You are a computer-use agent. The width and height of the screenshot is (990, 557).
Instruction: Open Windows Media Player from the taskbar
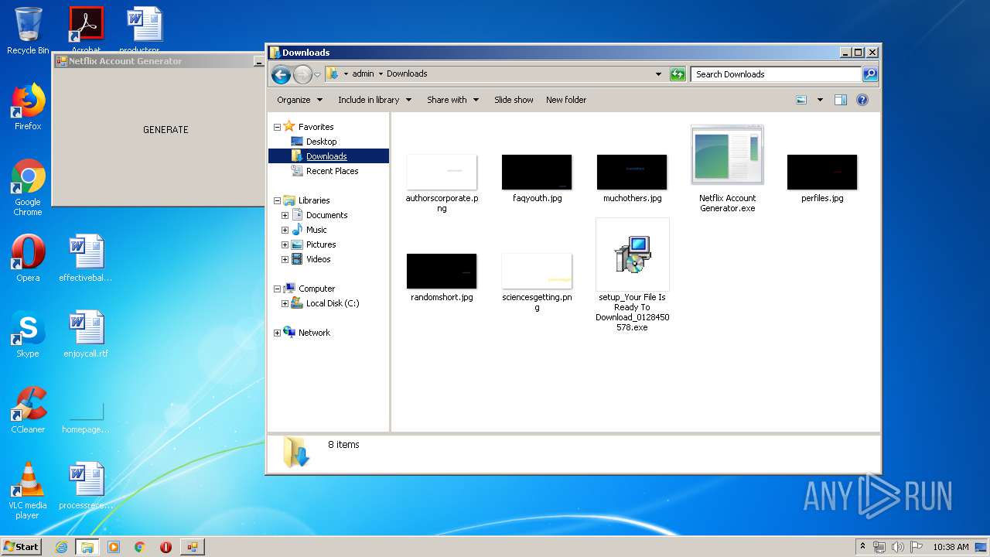click(x=114, y=547)
